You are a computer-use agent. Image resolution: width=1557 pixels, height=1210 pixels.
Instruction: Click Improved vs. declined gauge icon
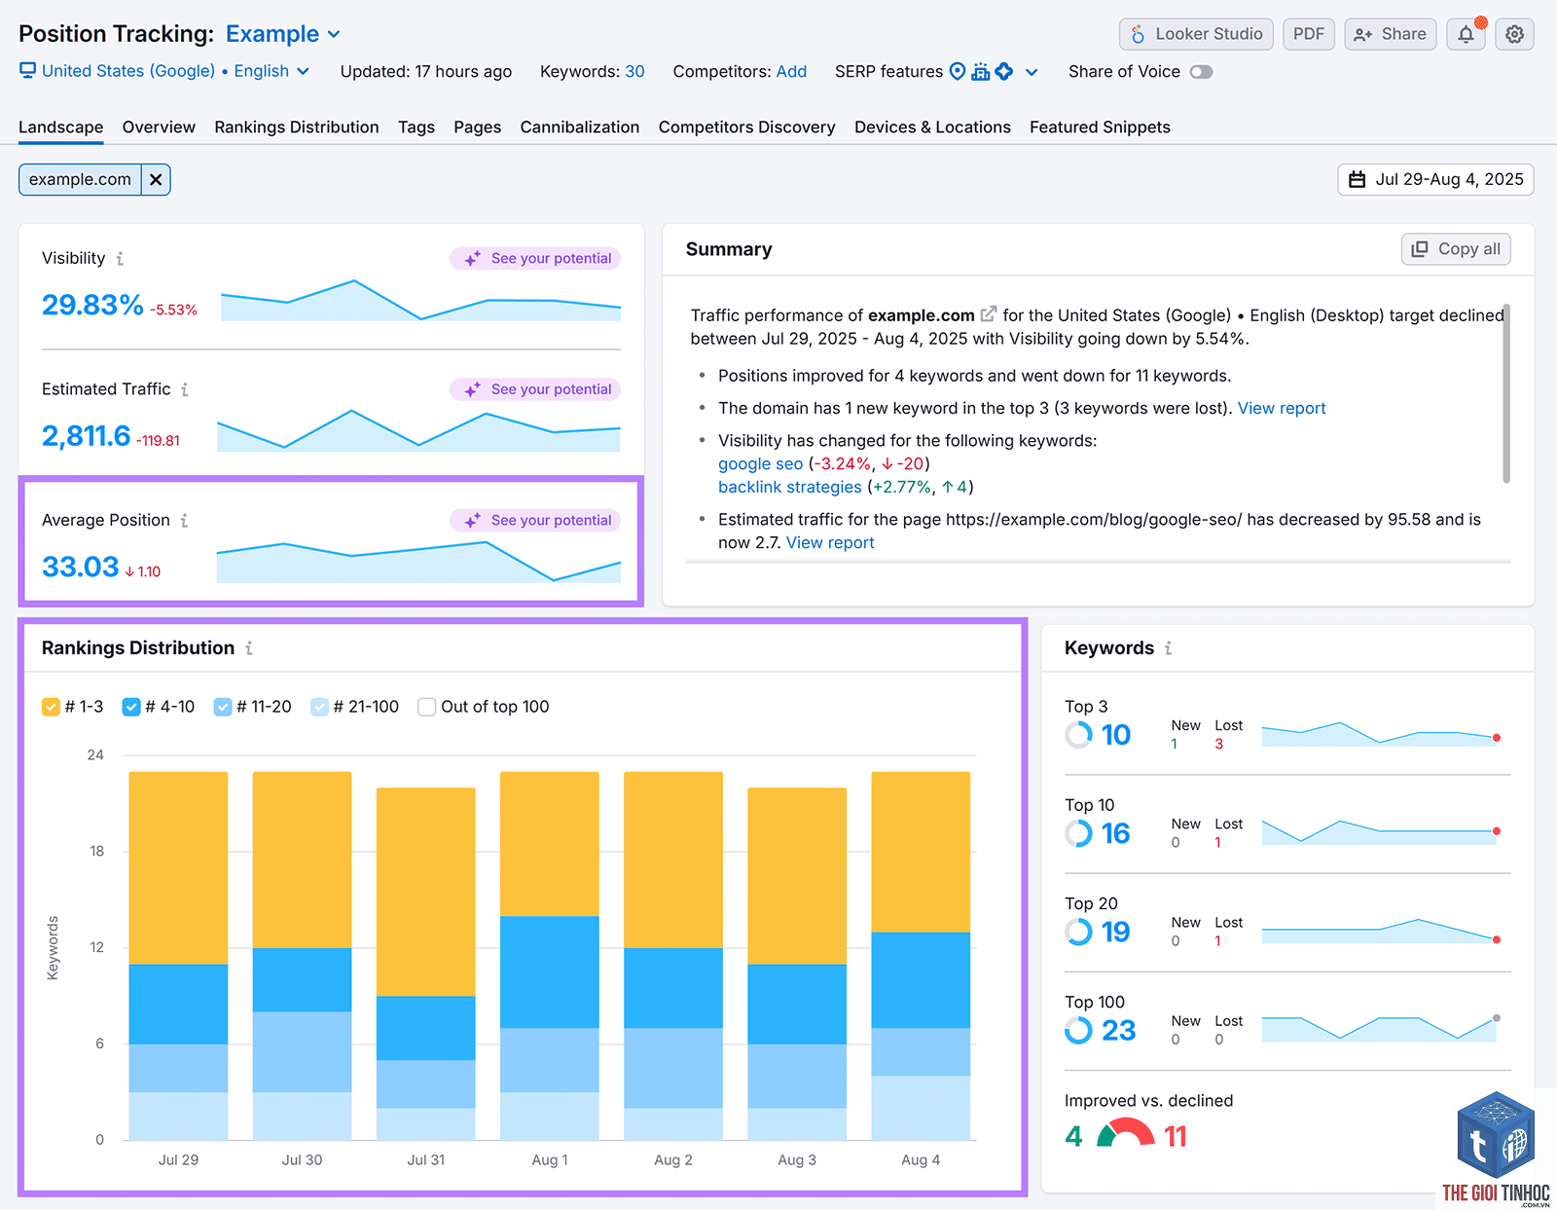pyautogui.click(x=1125, y=1133)
